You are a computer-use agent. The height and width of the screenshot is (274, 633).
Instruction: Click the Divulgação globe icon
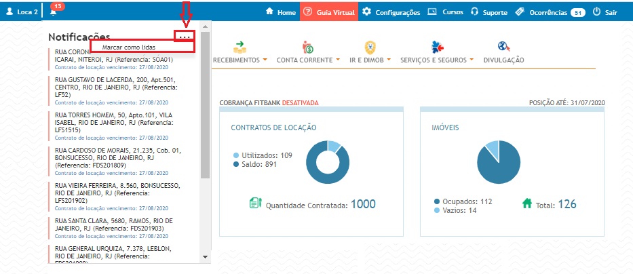click(x=503, y=47)
